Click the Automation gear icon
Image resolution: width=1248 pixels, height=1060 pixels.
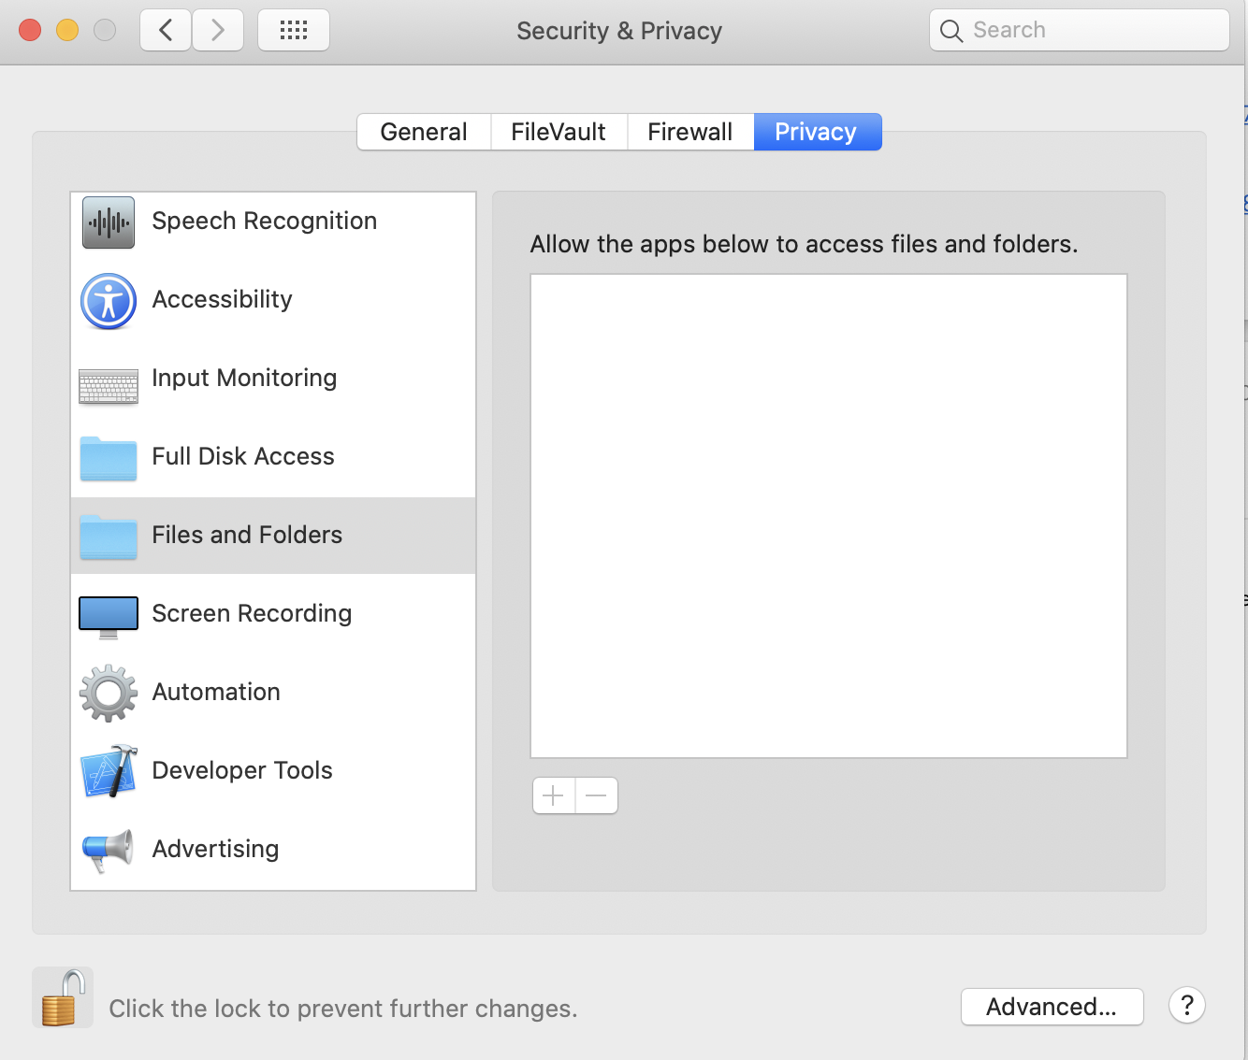point(108,694)
